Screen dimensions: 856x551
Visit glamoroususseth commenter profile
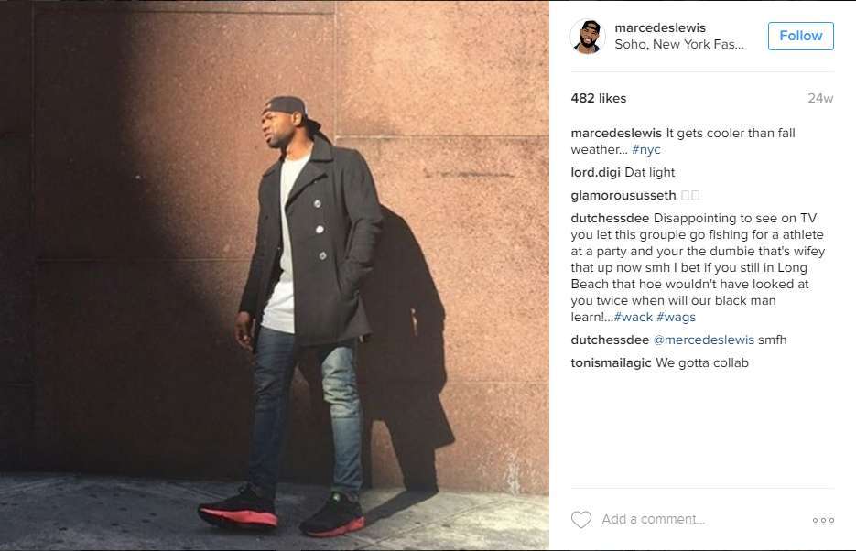[x=623, y=195]
